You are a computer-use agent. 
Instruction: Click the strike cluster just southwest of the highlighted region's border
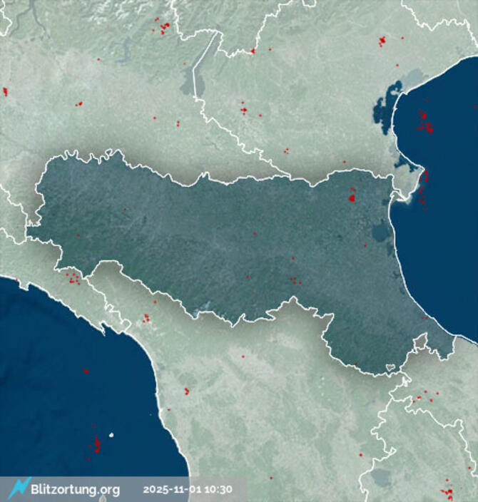click(x=72, y=277)
